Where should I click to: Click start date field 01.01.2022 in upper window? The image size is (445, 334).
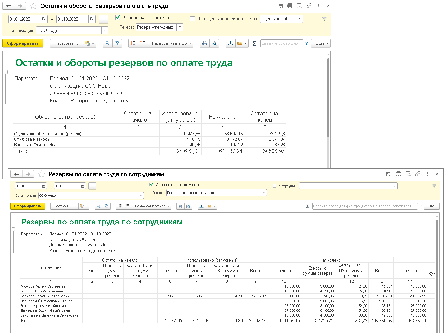point(24,19)
